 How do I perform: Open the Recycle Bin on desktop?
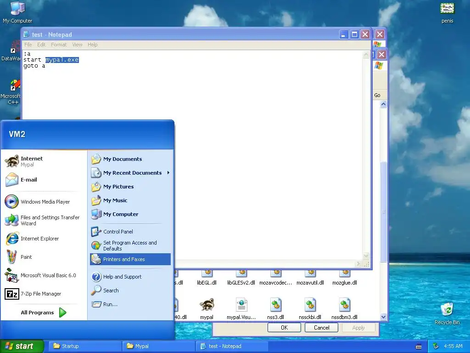(x=447, y=313)
